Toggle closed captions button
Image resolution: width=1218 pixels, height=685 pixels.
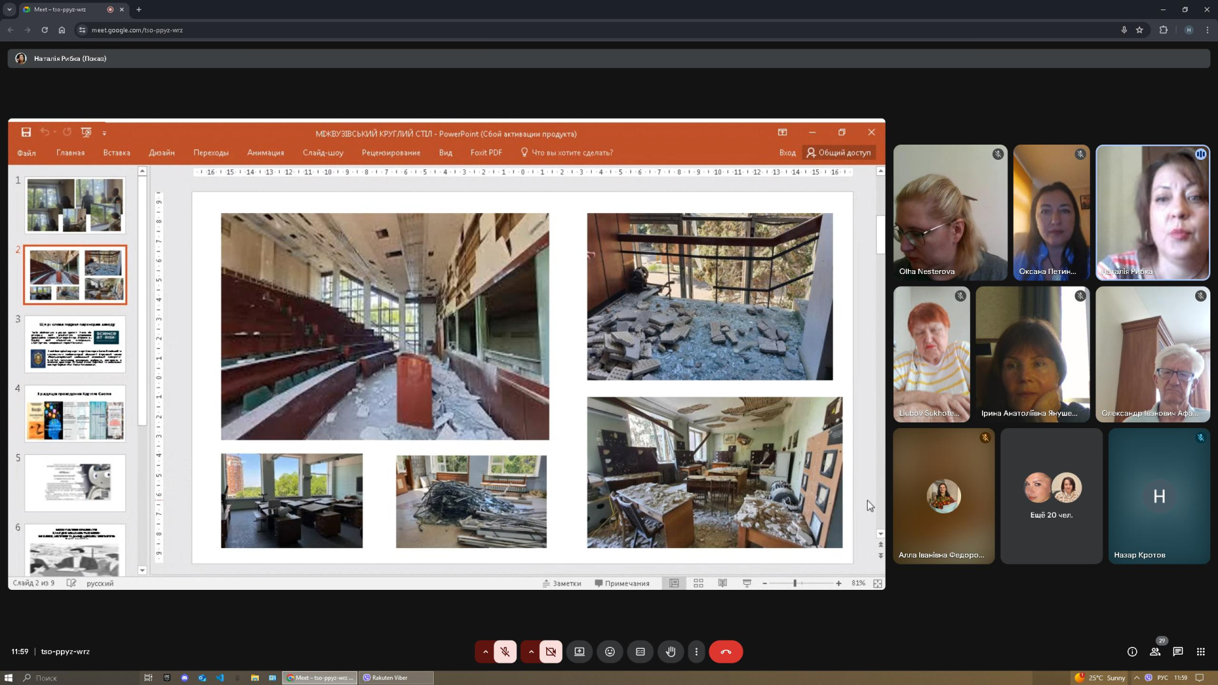(x=640, y=651)
